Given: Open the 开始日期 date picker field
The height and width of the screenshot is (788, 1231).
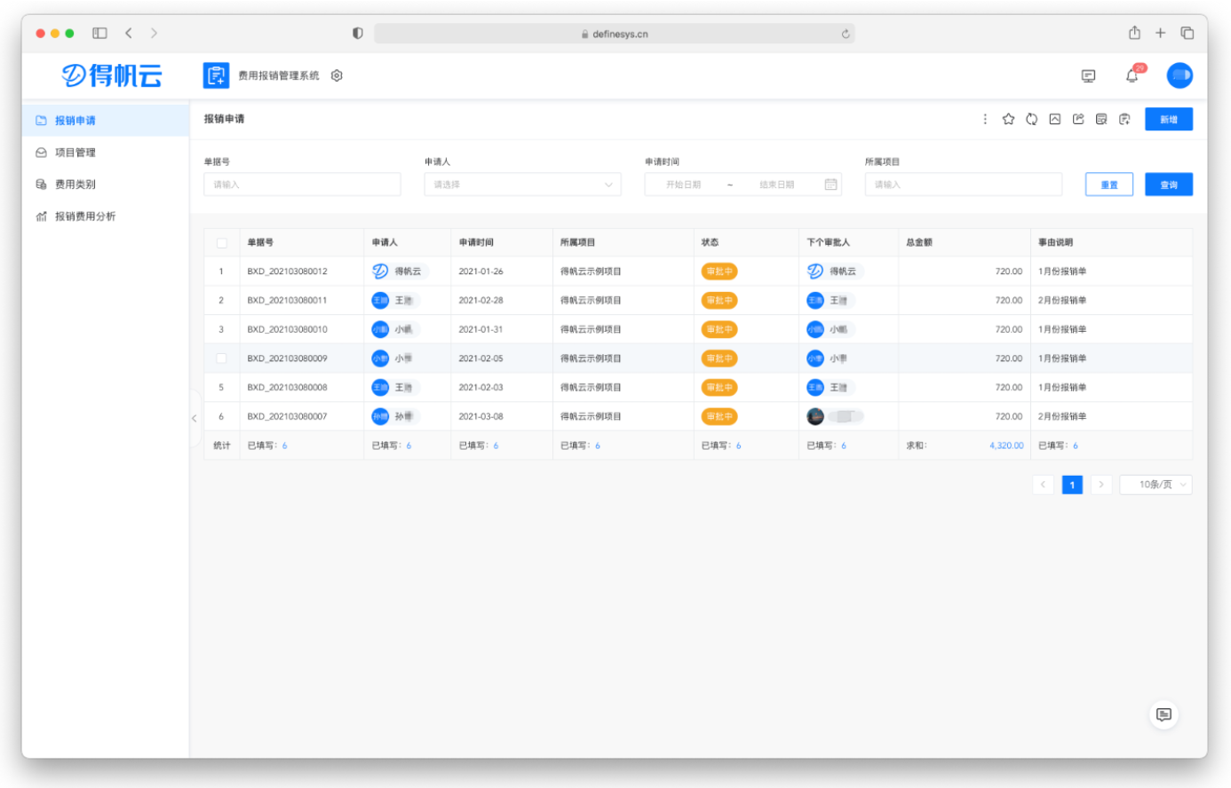Looking at the screenshot, I should click(x=684, y=185).
